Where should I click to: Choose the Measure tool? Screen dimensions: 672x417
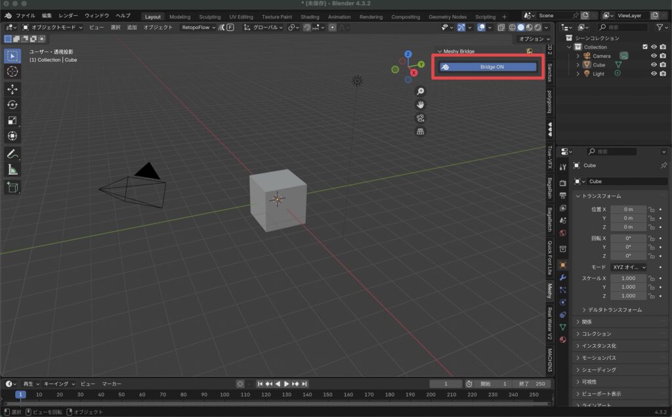(x=12, y=170)
